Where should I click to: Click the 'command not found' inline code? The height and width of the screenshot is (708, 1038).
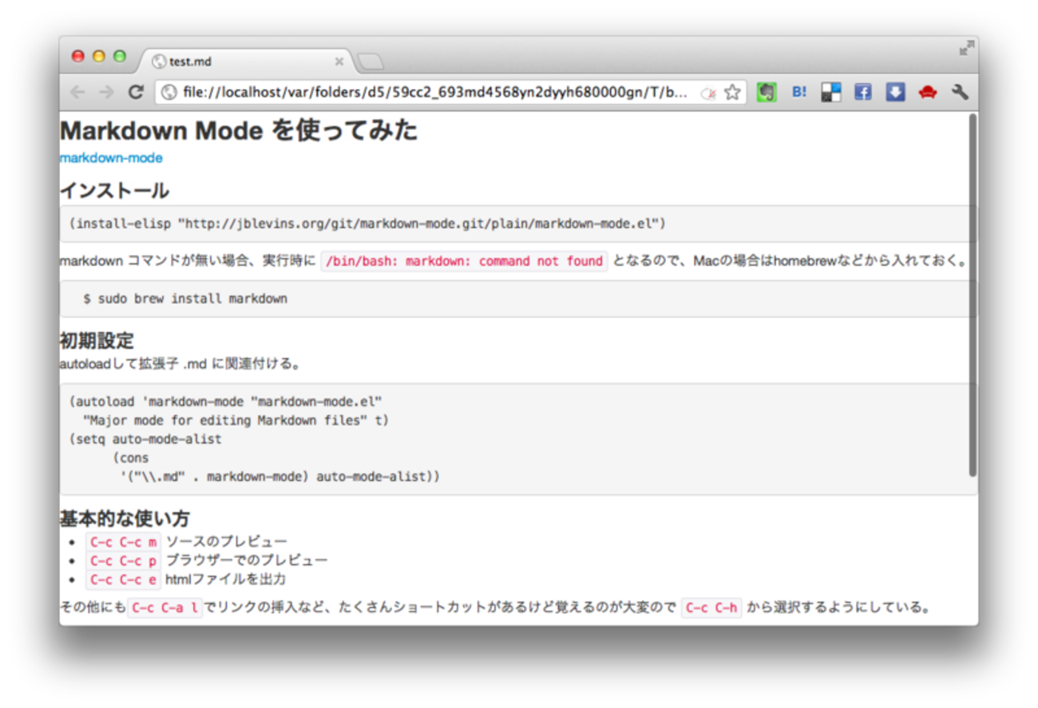464,261
